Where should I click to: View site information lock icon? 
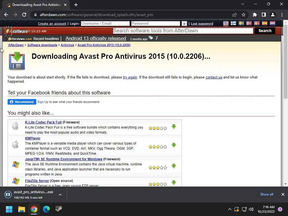[35, 15]
